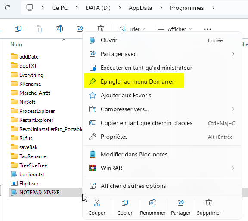Expand the Partager avec submenu arrow
This screenshot has height=221, width=248.
coord(233,54)
